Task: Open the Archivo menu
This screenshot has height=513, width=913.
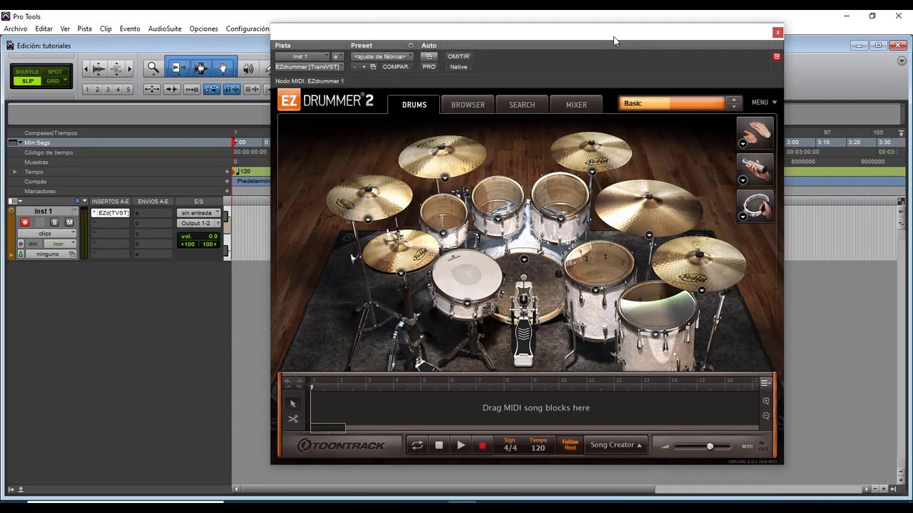Action: 16,29
